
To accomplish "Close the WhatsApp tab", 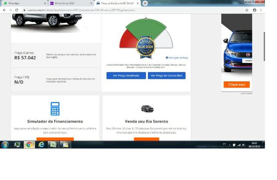I will (45, 3).
